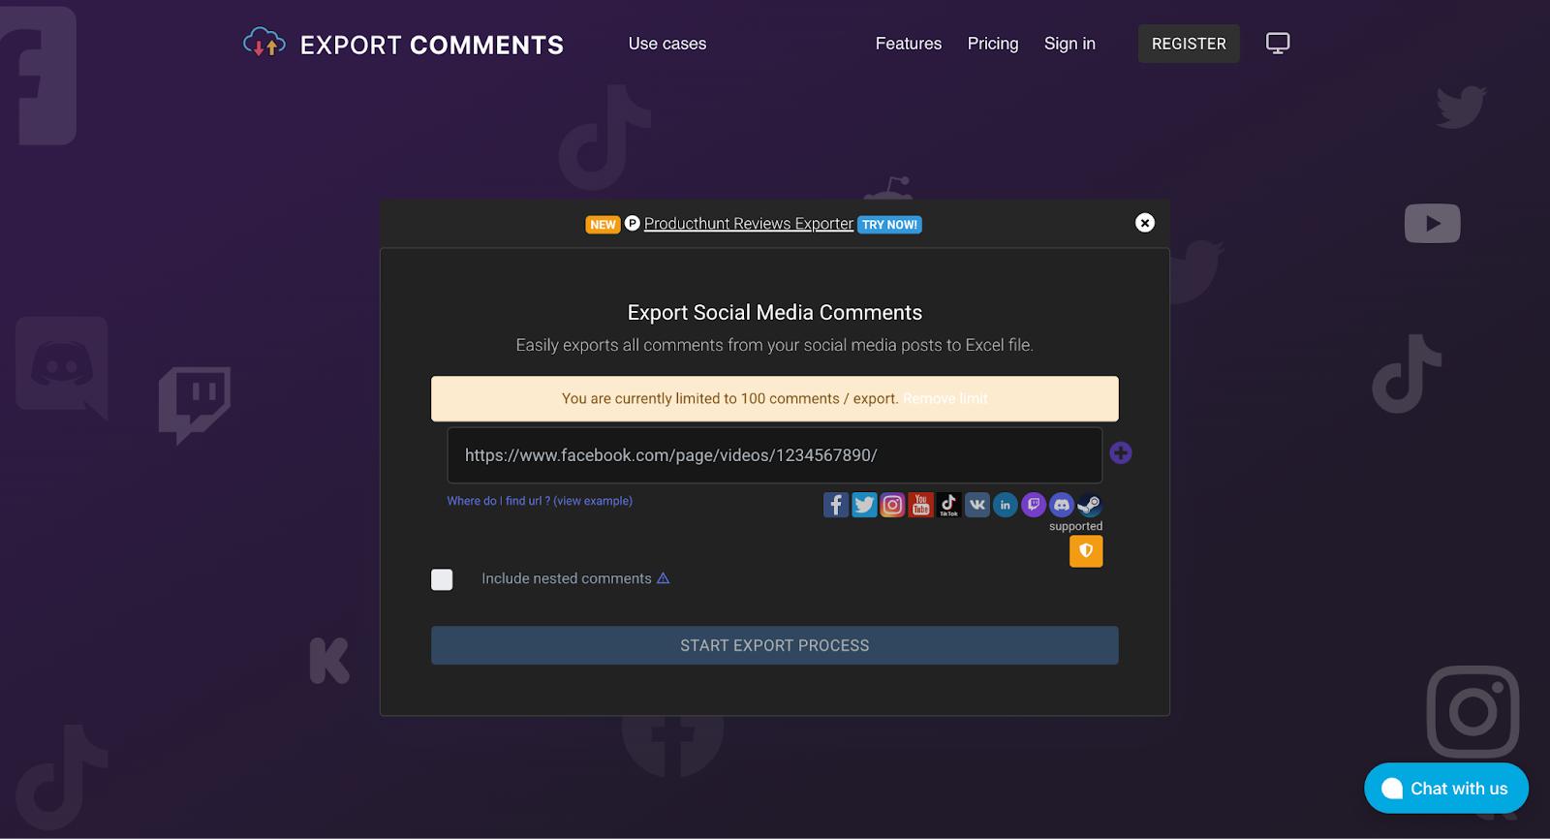Screen dimensions: 1550x839
Task: Open the 'Where do I find url' example link
Action: 540,501
